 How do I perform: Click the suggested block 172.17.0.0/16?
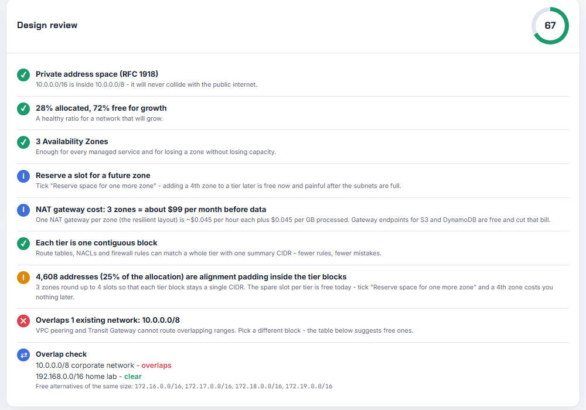coord(208,386)
